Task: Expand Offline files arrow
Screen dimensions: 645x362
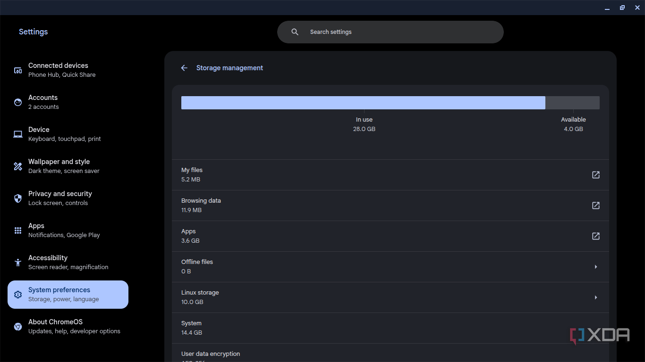Action: (x=596, y=267)
